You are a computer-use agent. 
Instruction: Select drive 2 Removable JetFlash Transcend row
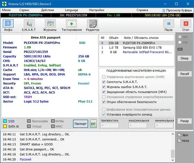(136, 52)
